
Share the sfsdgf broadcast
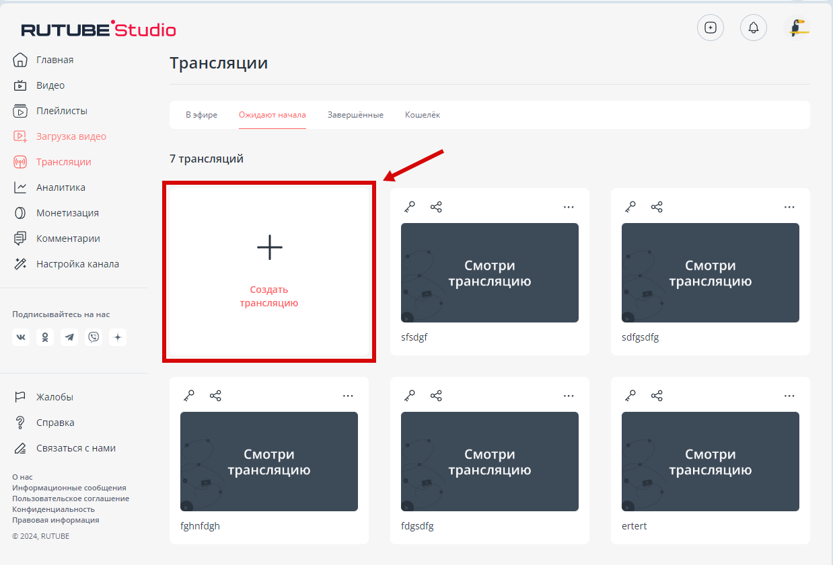(x=436, y=207)
